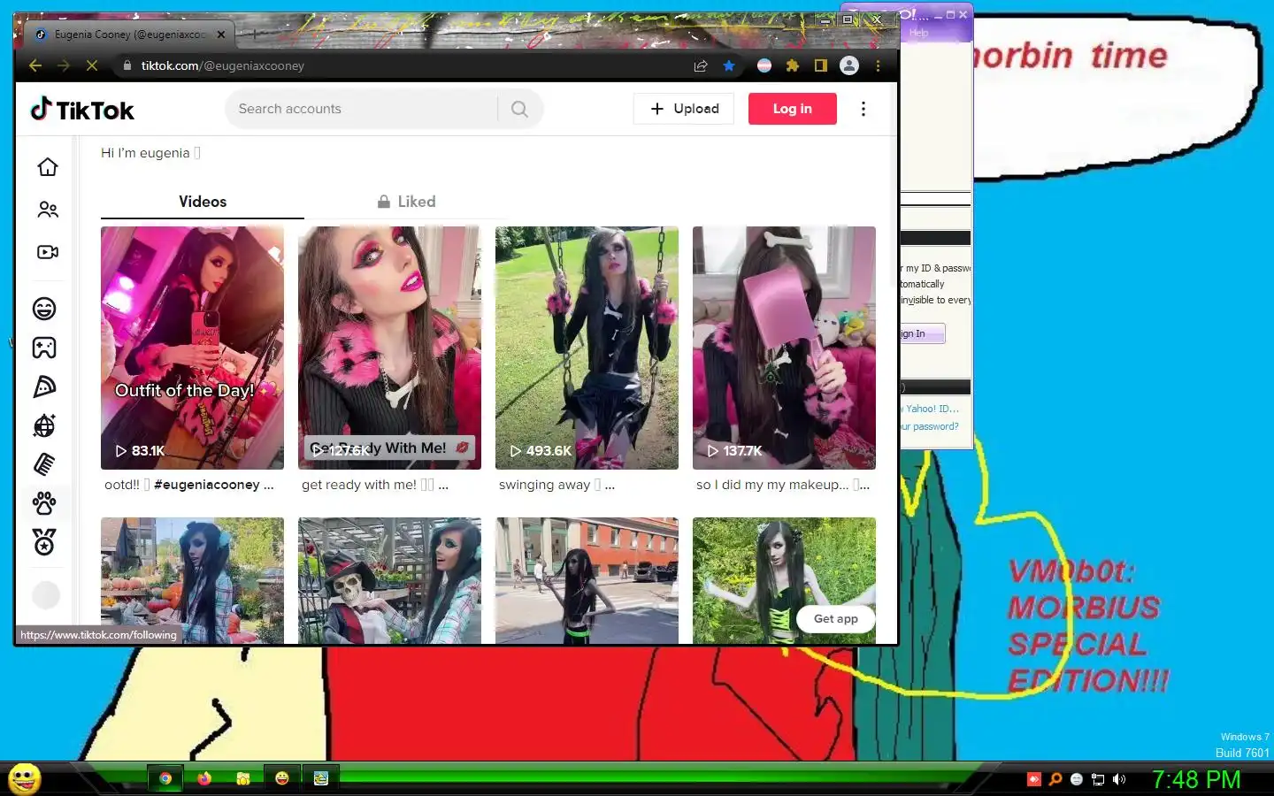Click Sign In button in Yahoo Messenger window
The width and height of the screenshot is (1274, 796).
(922, 333)
